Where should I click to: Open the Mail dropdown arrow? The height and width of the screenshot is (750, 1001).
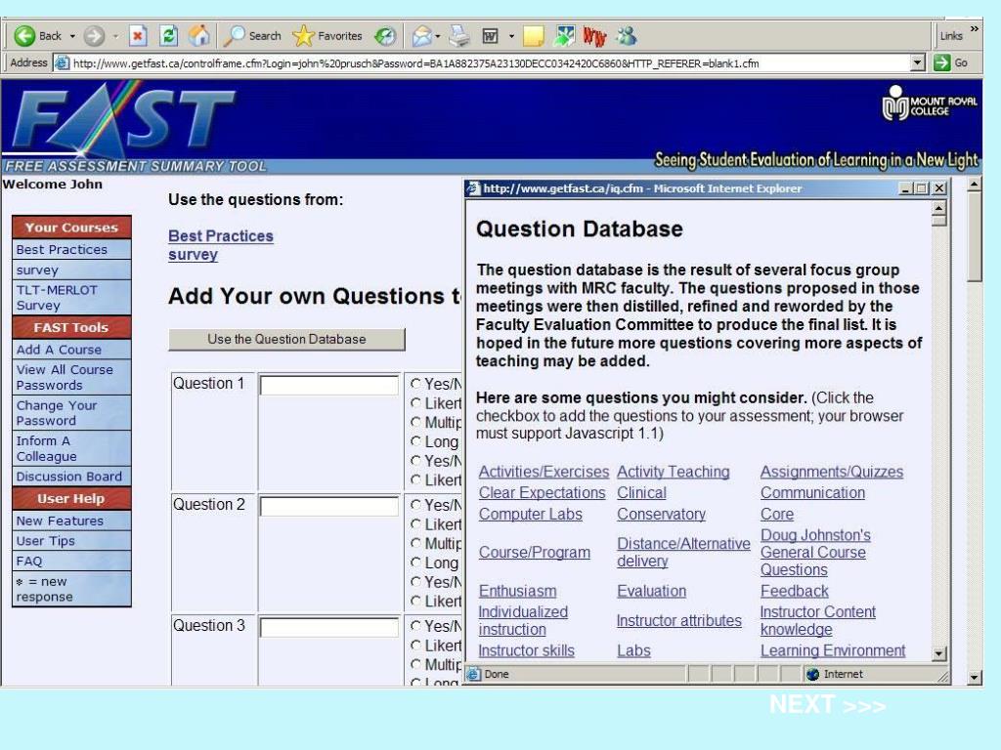point(438,36)
